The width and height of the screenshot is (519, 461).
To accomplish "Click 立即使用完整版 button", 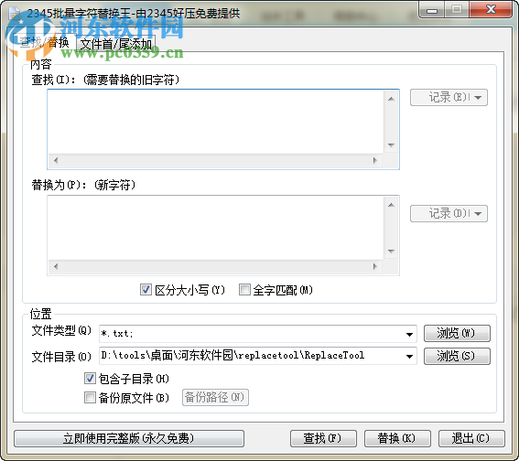I will click(129, 438).
